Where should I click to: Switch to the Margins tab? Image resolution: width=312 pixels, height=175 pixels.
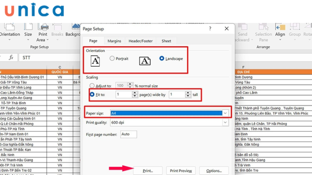114,41
